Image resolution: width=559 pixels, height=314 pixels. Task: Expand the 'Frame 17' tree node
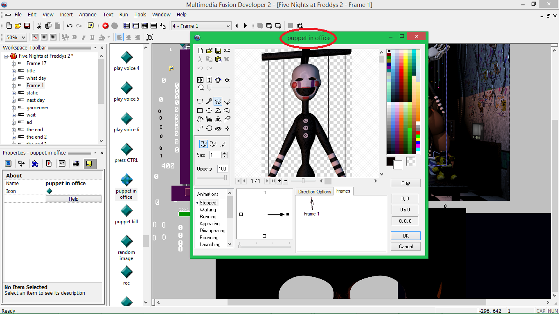tap(14, 63)
